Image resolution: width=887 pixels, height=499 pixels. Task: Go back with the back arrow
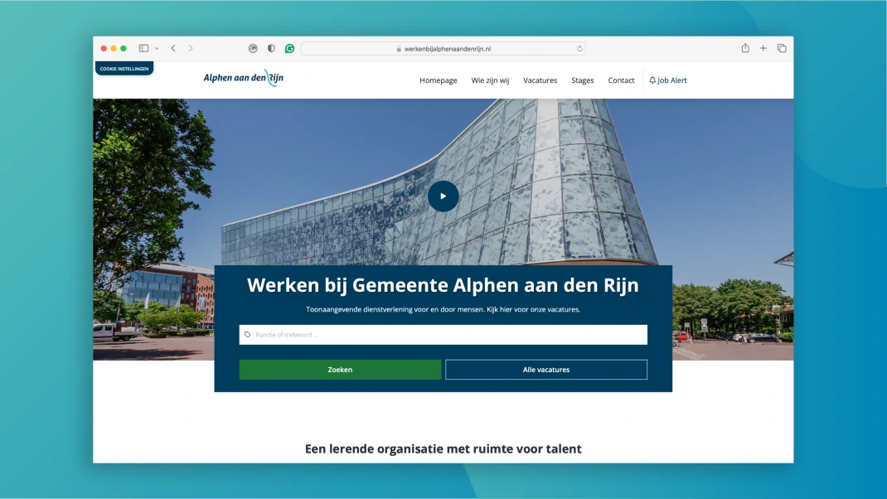[173, 49]
